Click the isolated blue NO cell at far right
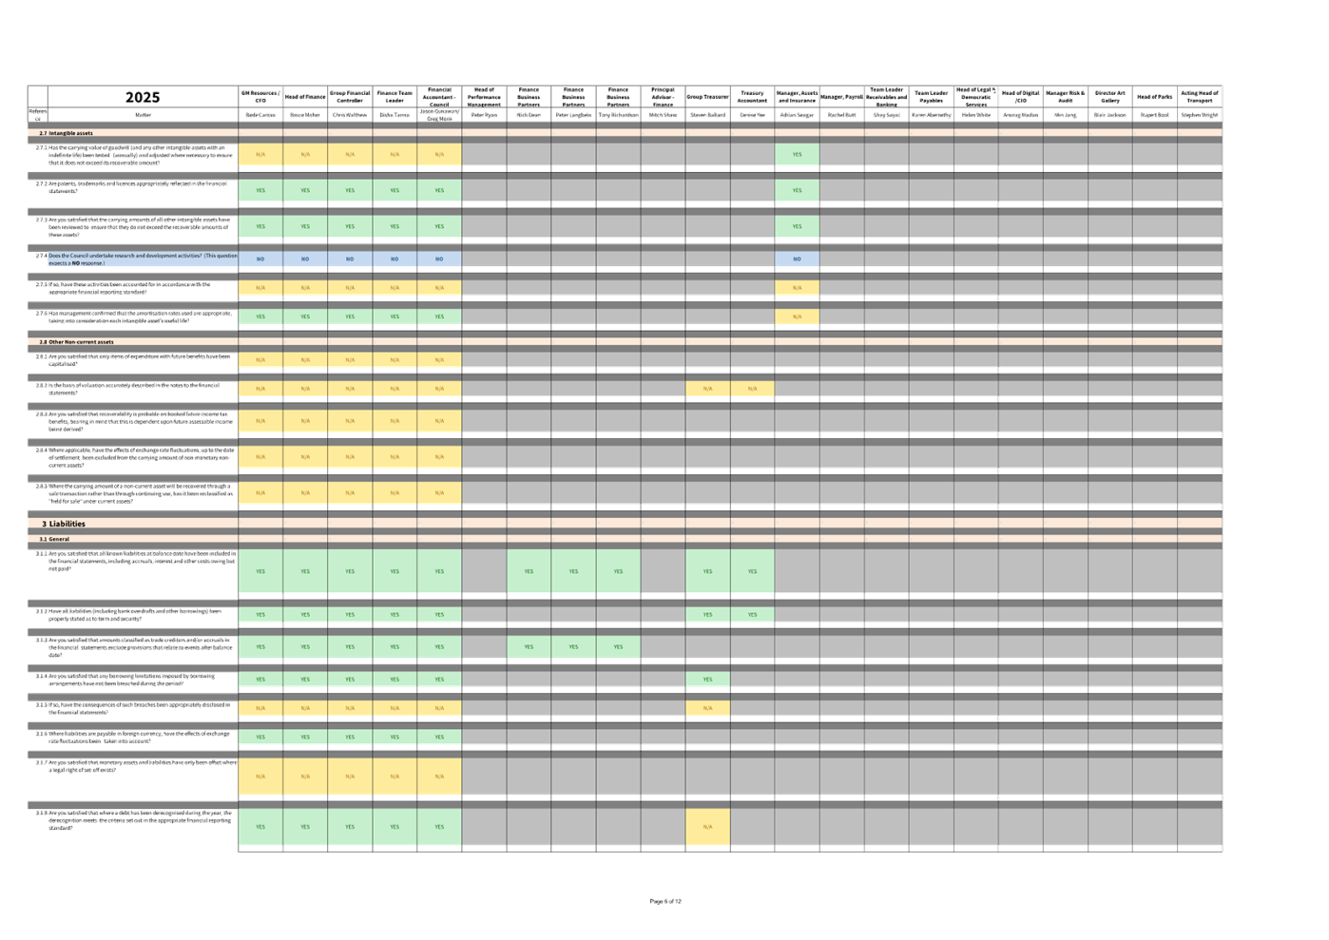The image size is (1329, 940). point(797,259)
